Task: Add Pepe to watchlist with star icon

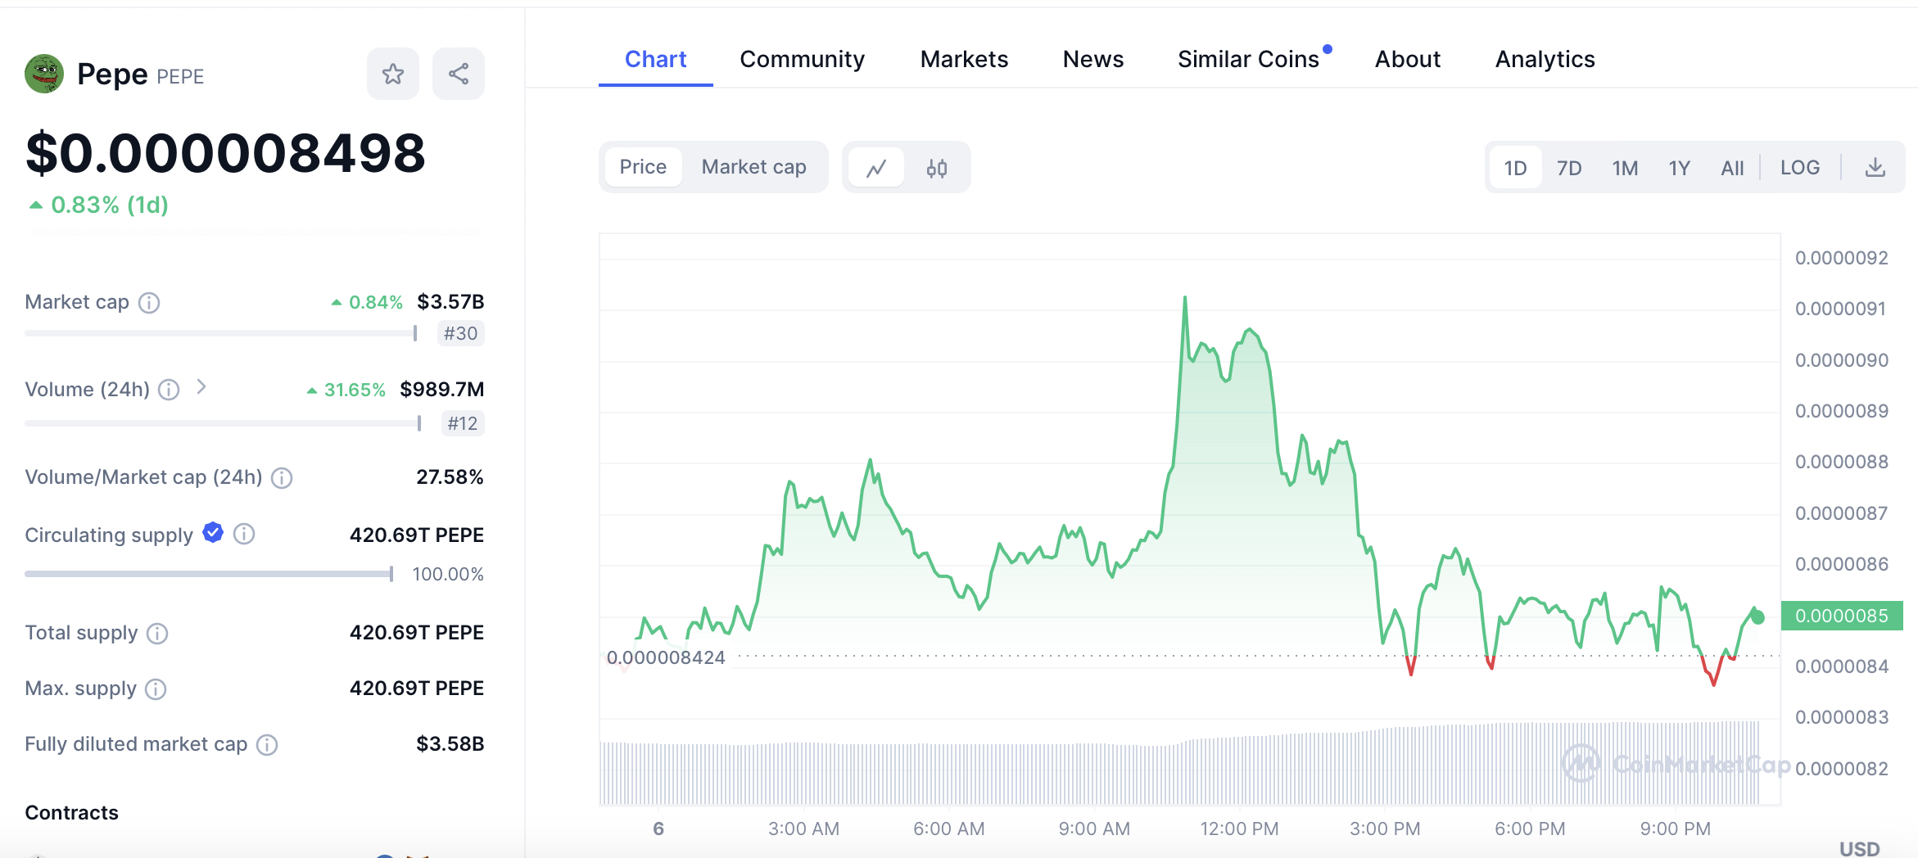Action: 393,75
